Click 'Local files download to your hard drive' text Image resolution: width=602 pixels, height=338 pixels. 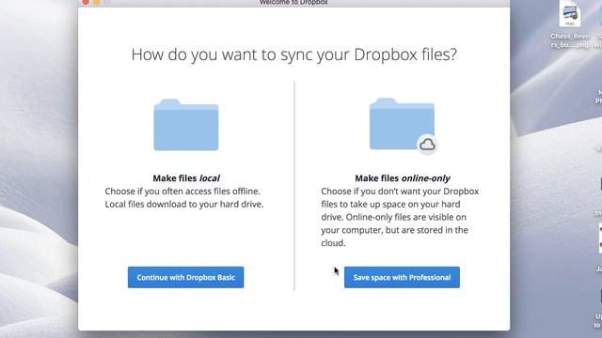coord(184,205)
